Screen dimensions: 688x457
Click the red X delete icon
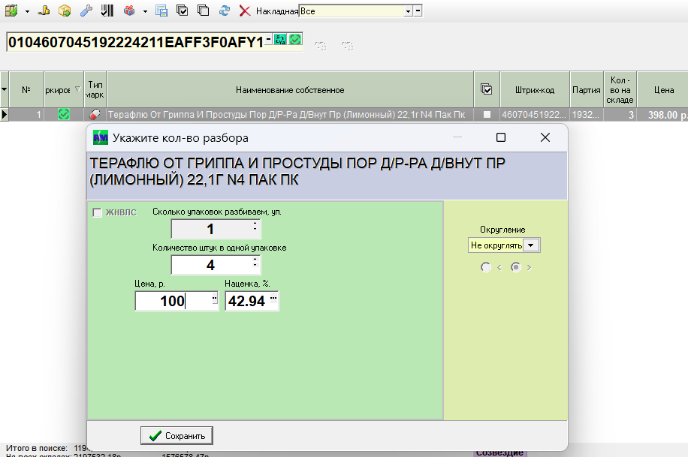coord(245,11)
